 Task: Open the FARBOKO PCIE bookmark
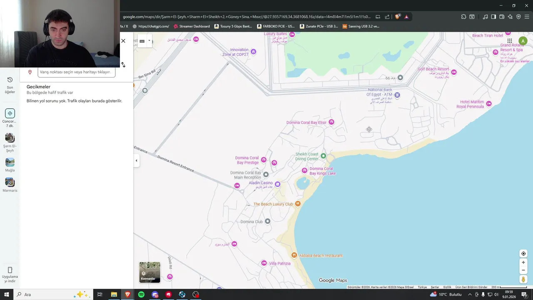pos(276,26)
